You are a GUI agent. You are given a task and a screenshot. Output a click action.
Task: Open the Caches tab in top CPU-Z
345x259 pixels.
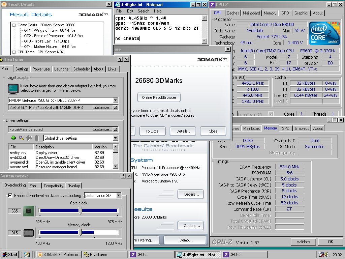[x=233, y=13]
